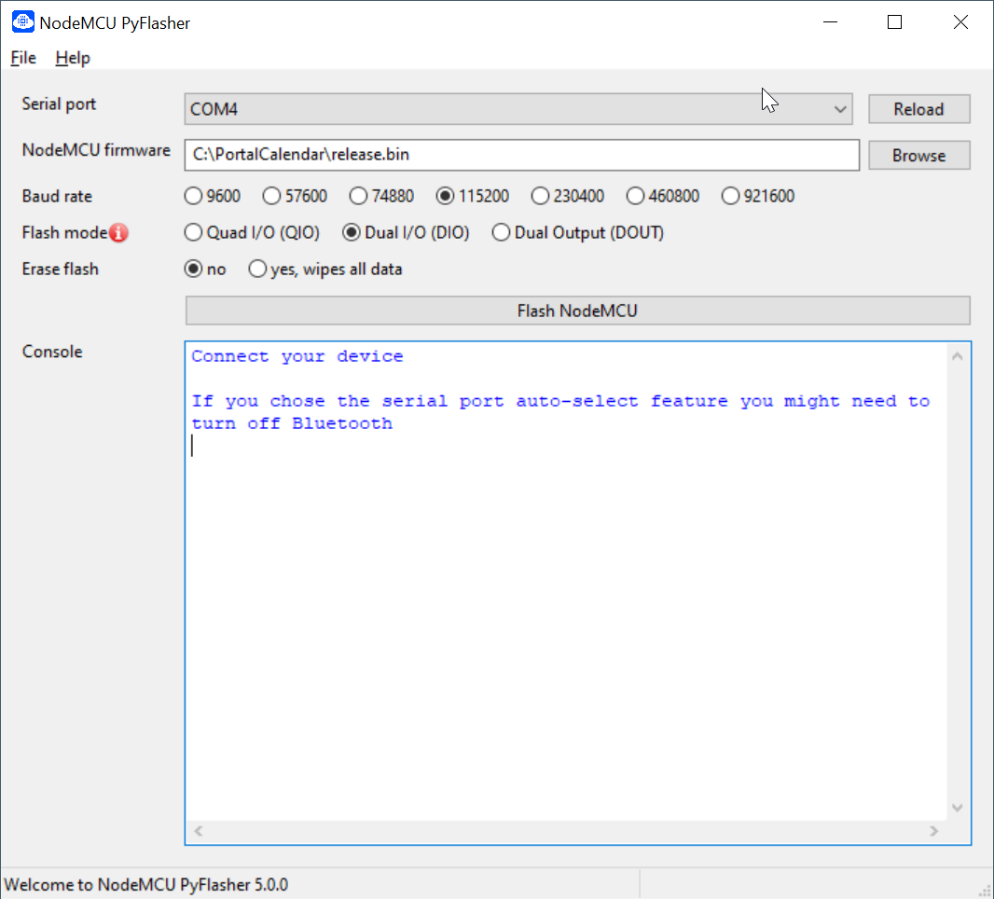Screen dimensions: 994x899
Task: Click the Flash mode red info icon
Action: (x=118, y=233)
